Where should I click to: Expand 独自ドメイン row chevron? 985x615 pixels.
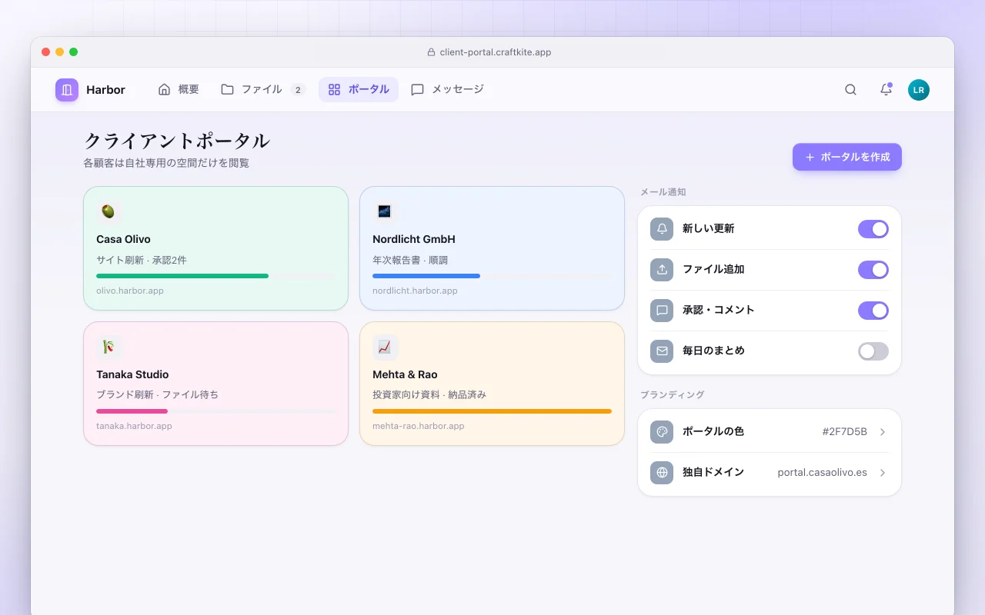[x=883, y=473]
